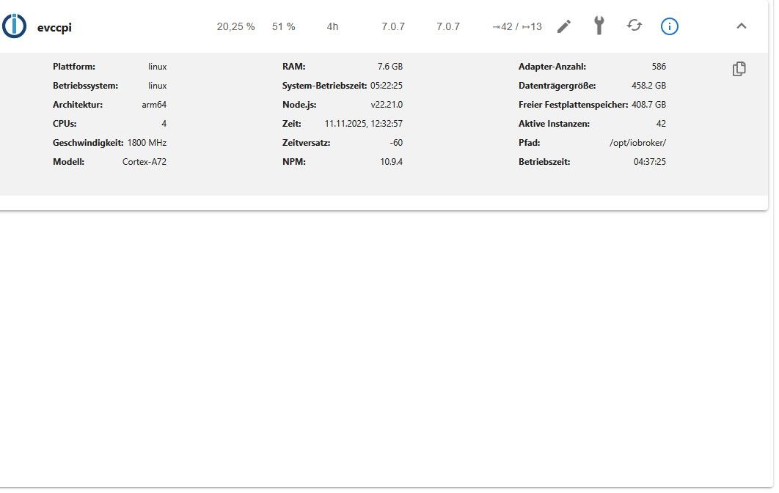Click Geschwindigkeit value 1800 MHz

tap(147, 143)
